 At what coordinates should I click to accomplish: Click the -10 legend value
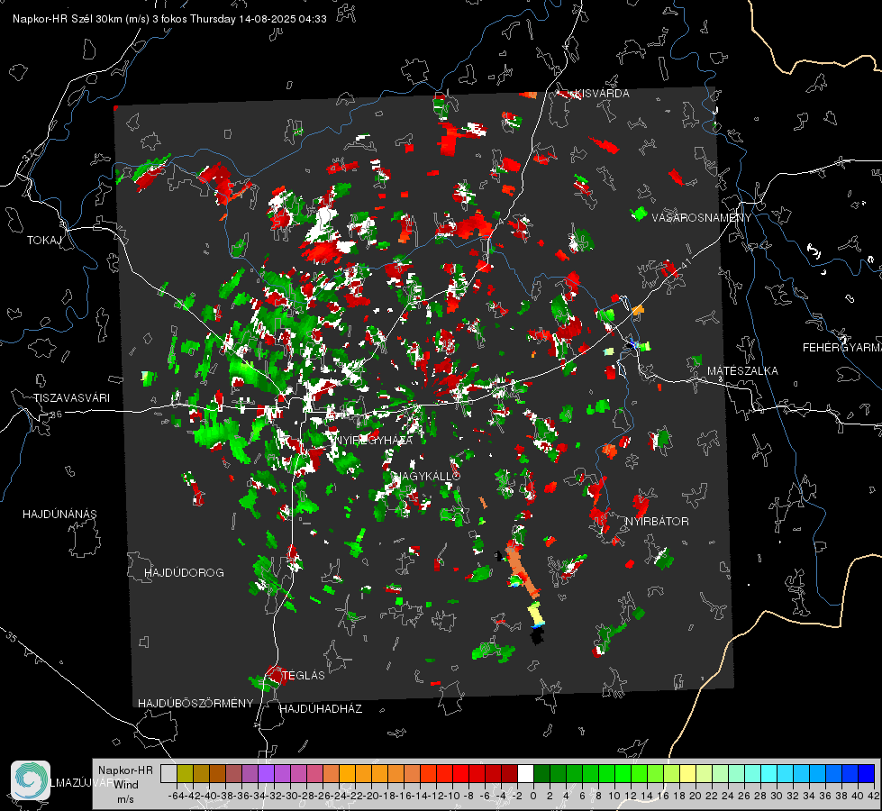450,796
